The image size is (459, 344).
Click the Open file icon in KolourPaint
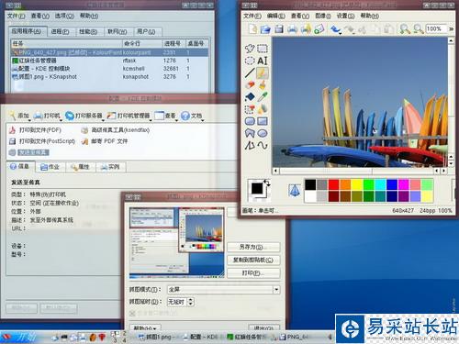[265, 29]
